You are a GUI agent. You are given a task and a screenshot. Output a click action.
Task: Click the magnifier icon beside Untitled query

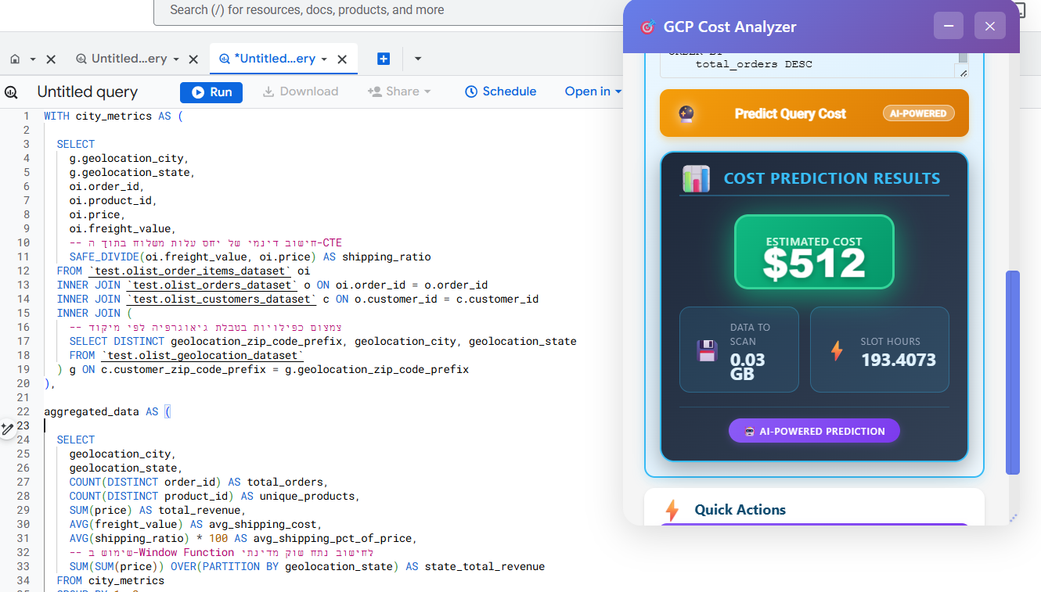click(x=12, y=91)
